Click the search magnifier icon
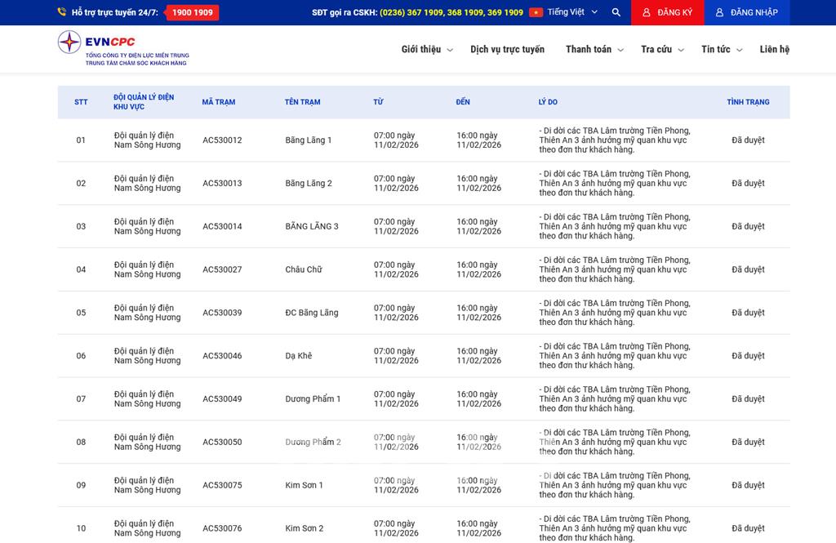 616,12
